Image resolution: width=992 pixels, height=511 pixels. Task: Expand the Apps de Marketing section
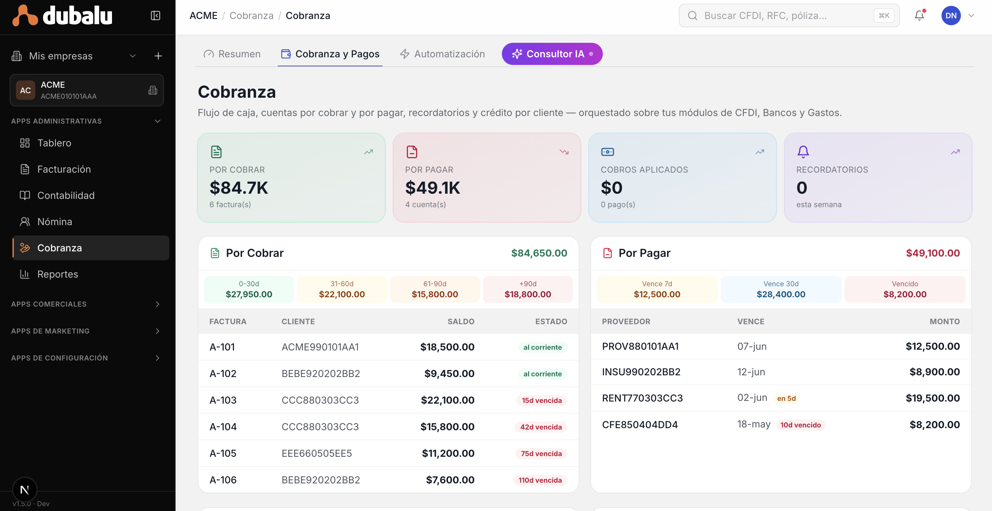(158, 331)
